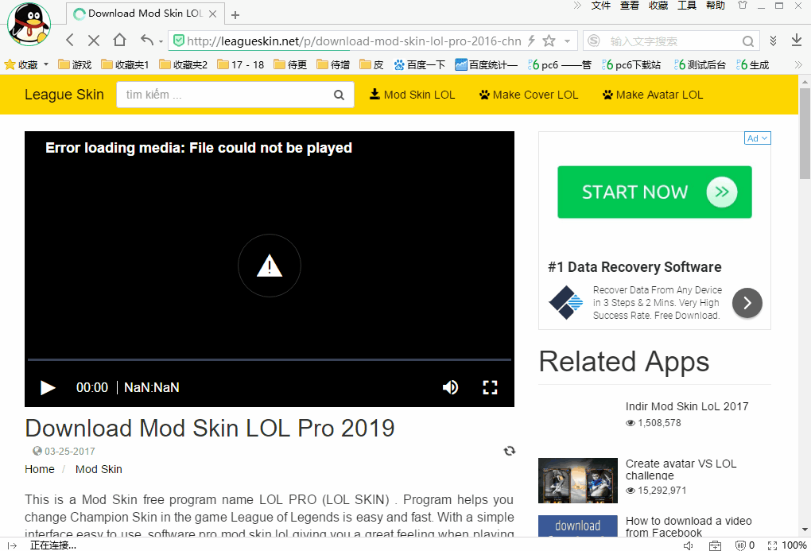This screenshot has height=551, width=811.
Task: Click the refresh icon beside the article date
Action: click(510, 451)
